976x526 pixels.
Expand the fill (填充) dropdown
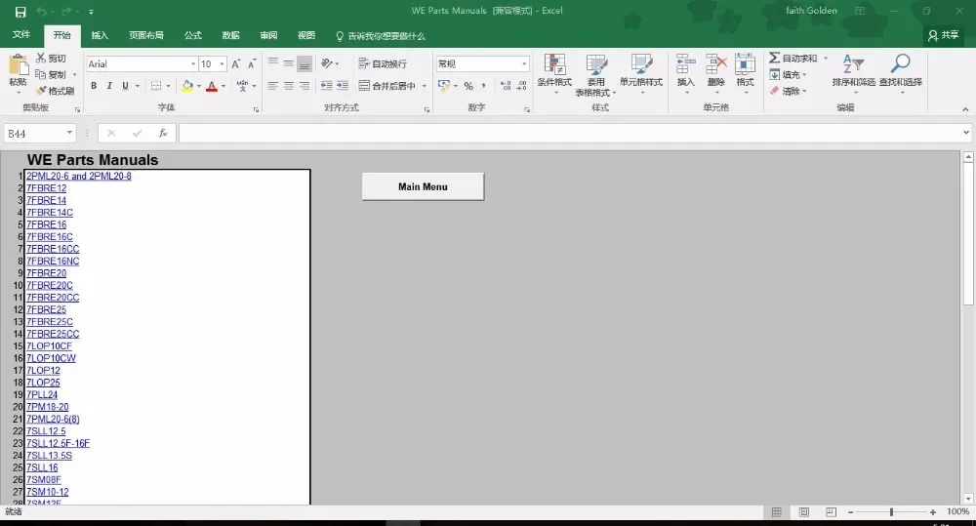point(805,75)
